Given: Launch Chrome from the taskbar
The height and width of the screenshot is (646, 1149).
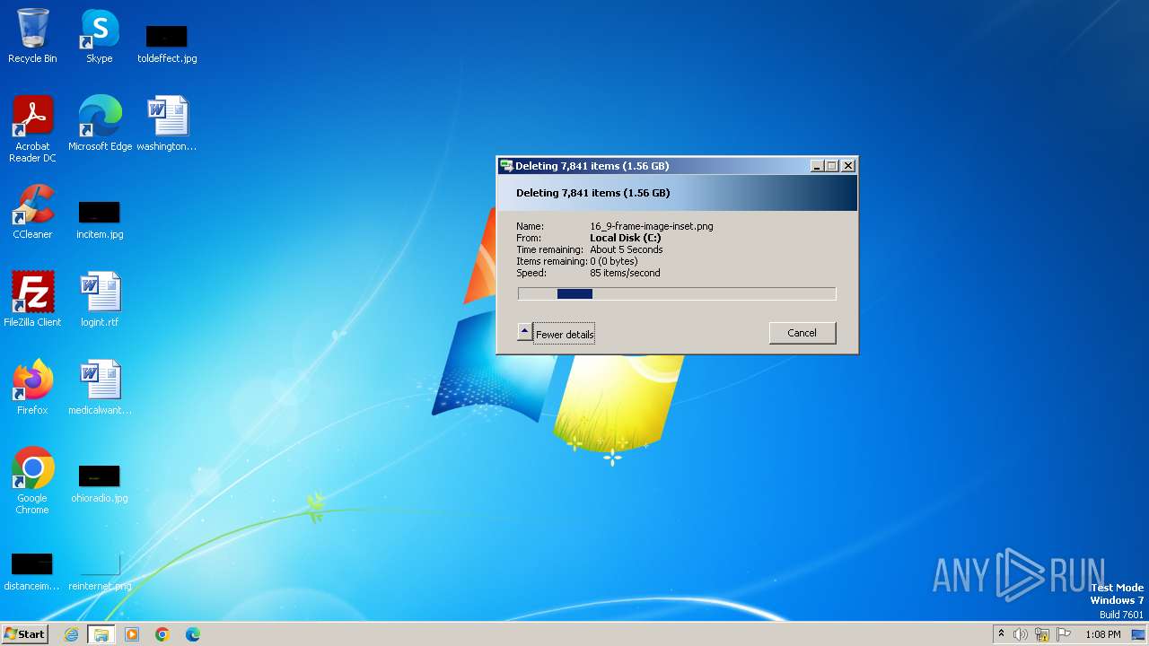Looking at the screenshot, I should coord(162,634).
